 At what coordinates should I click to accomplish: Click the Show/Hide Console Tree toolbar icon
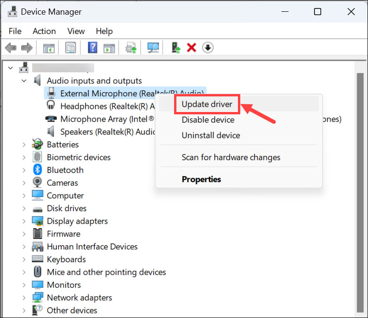pos(48,48)
